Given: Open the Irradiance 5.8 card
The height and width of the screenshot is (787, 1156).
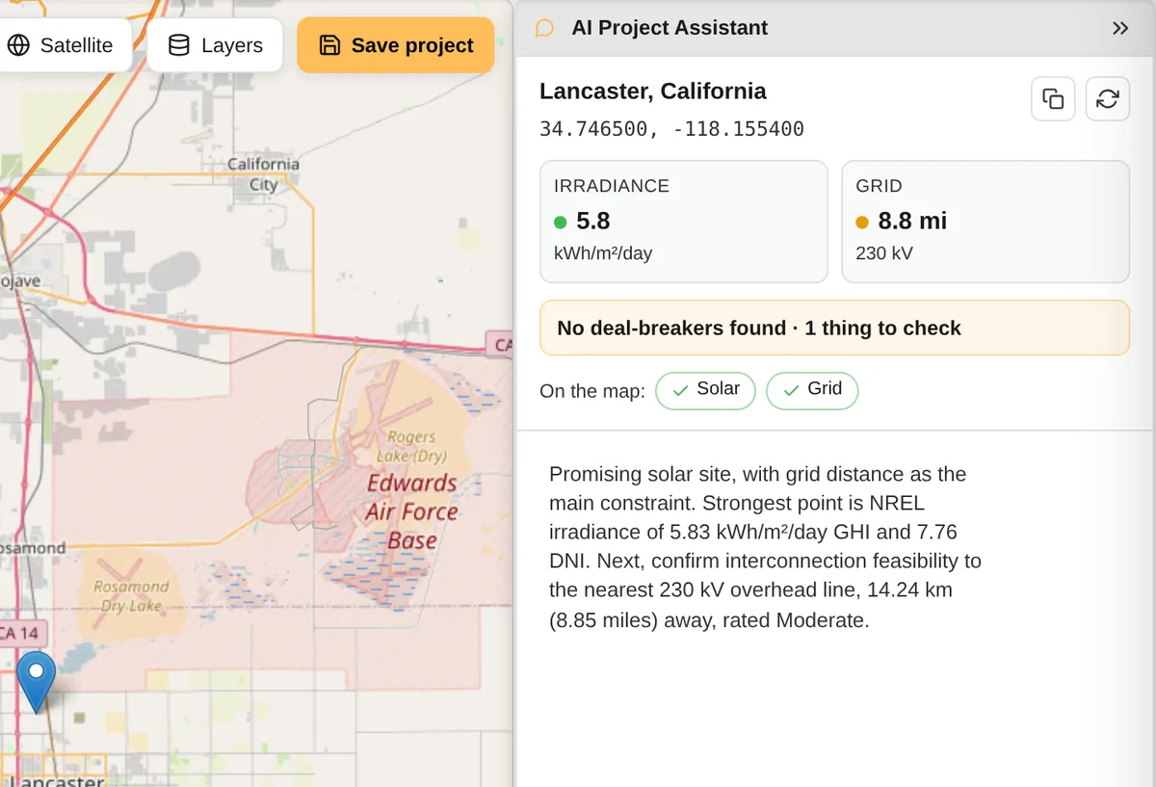Looking at the screenshot, I should click(x=684, y=222).
